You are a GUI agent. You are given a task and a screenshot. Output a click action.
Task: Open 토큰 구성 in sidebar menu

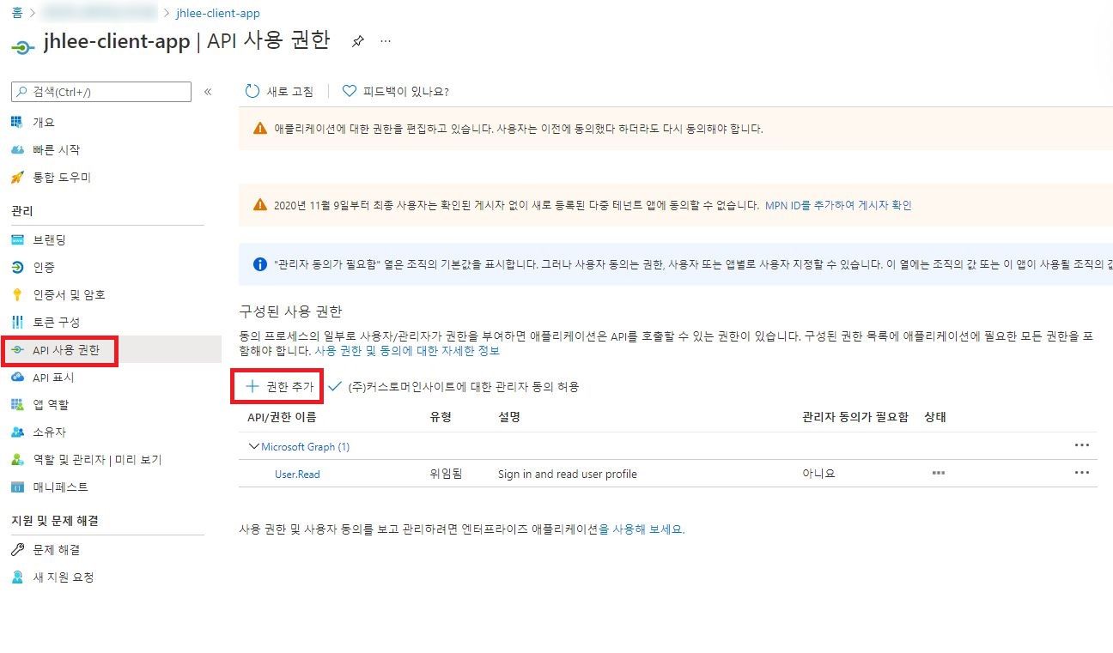[x=56, y=322]
